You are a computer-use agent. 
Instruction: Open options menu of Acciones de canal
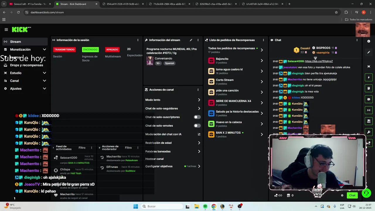click(198, 90)
